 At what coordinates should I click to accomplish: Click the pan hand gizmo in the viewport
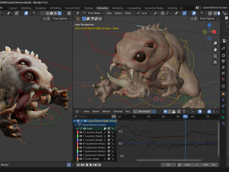(215, 50)
